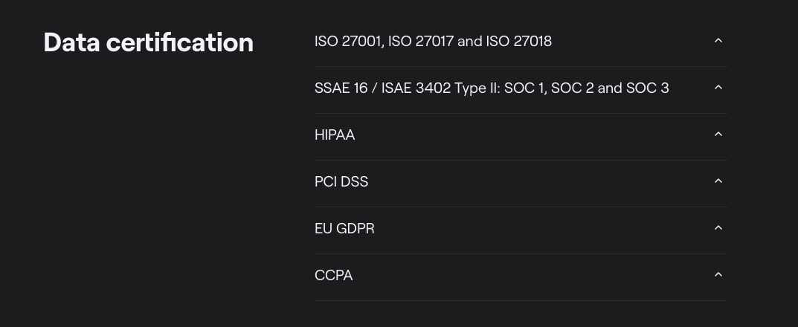
Task: Click the chevron beside SSAE 16 row
Action: [x=718, y=88]
